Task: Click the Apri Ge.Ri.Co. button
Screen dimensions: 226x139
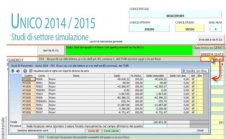Action: 51,50
